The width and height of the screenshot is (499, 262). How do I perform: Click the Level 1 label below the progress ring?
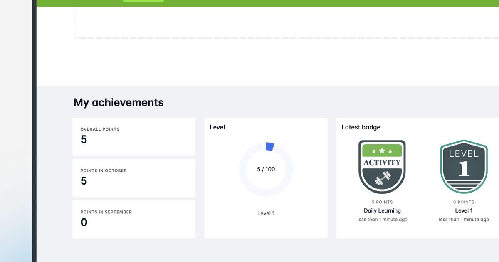point(266,213)
